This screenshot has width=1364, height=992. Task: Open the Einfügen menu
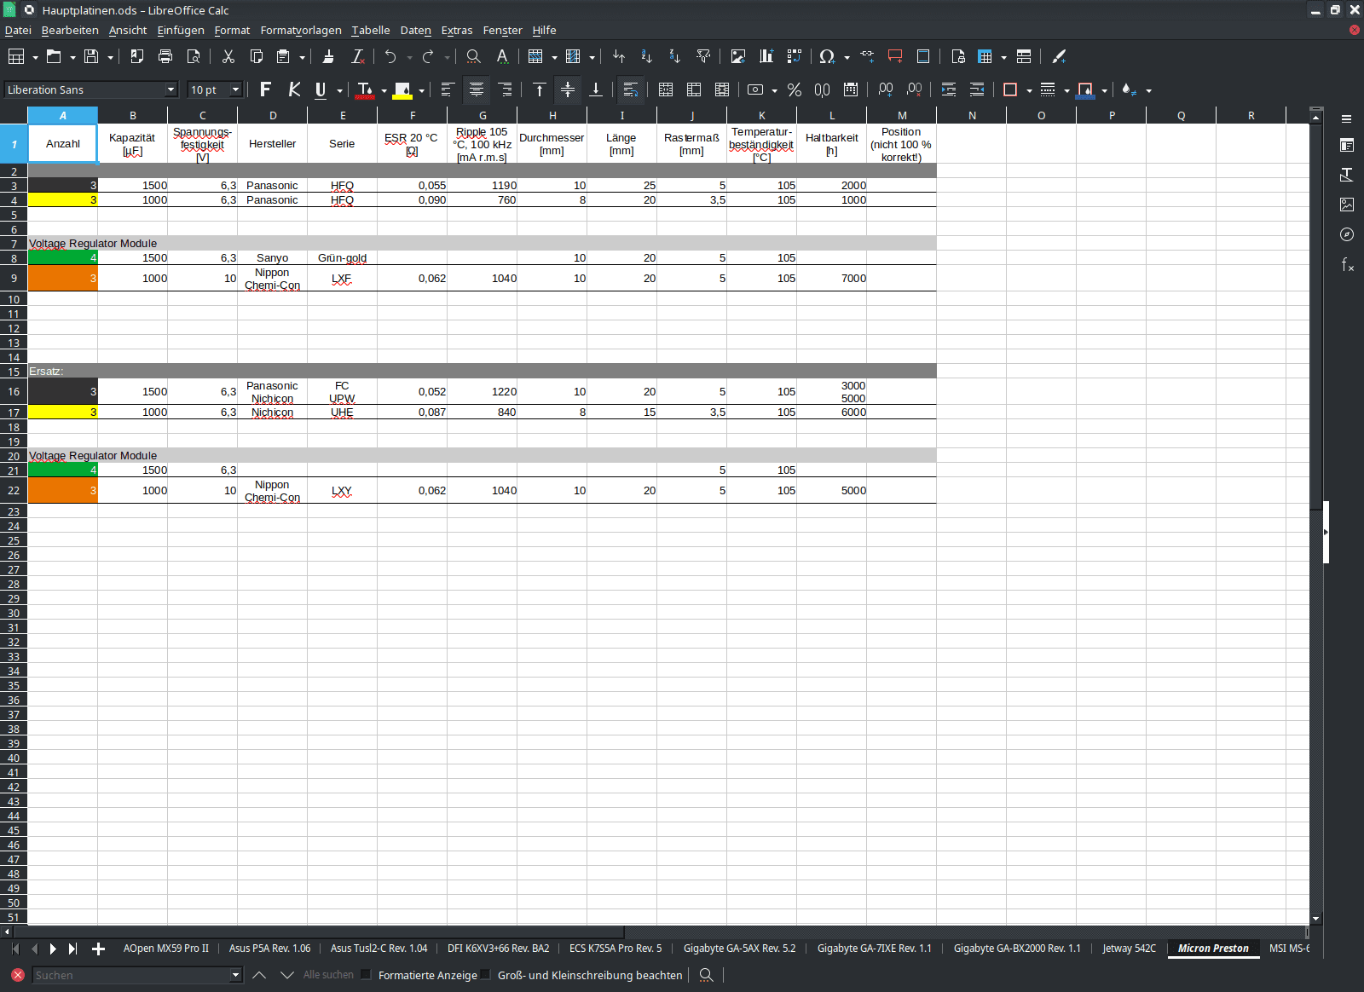pos(181,30)
